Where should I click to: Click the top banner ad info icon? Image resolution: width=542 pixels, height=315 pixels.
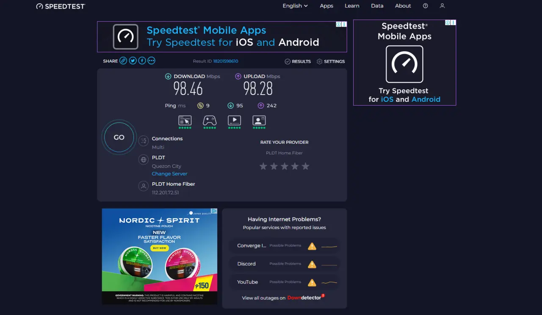pyautogui.click(x=339, y=25)
